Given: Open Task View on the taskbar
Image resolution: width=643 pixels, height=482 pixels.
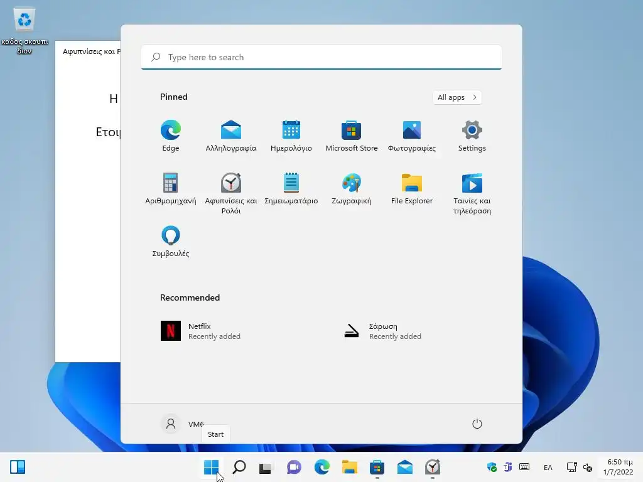Looking at the screenshot, I should tap(266, 467).
